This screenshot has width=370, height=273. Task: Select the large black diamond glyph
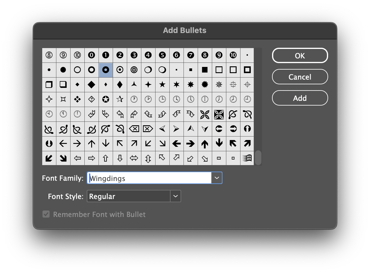[x=91, y=85]
